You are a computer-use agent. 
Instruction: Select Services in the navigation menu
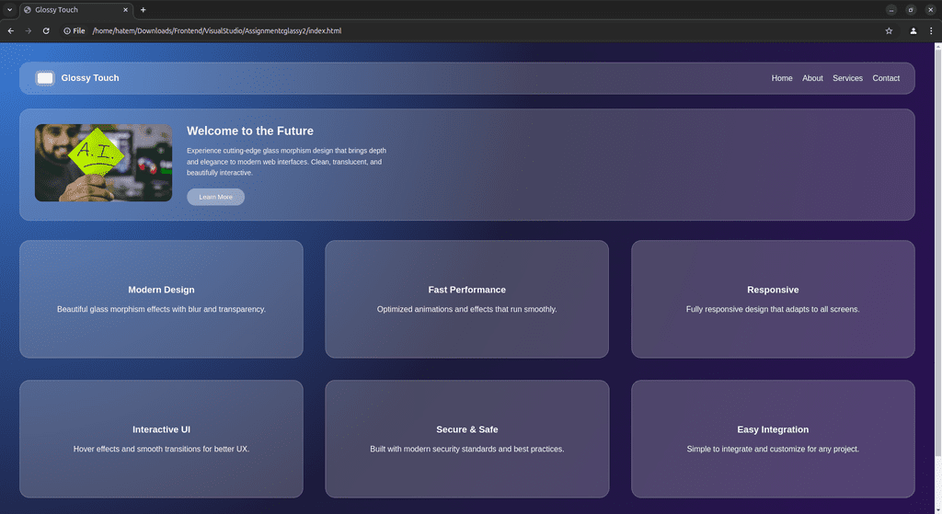pyautogui.click(x=847, y=78)
